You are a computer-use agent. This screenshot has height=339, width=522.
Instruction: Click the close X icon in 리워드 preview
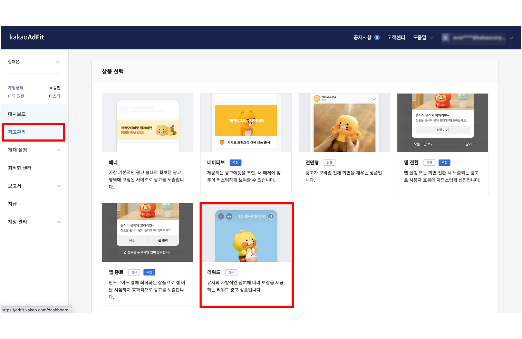(x=221, y=216)
